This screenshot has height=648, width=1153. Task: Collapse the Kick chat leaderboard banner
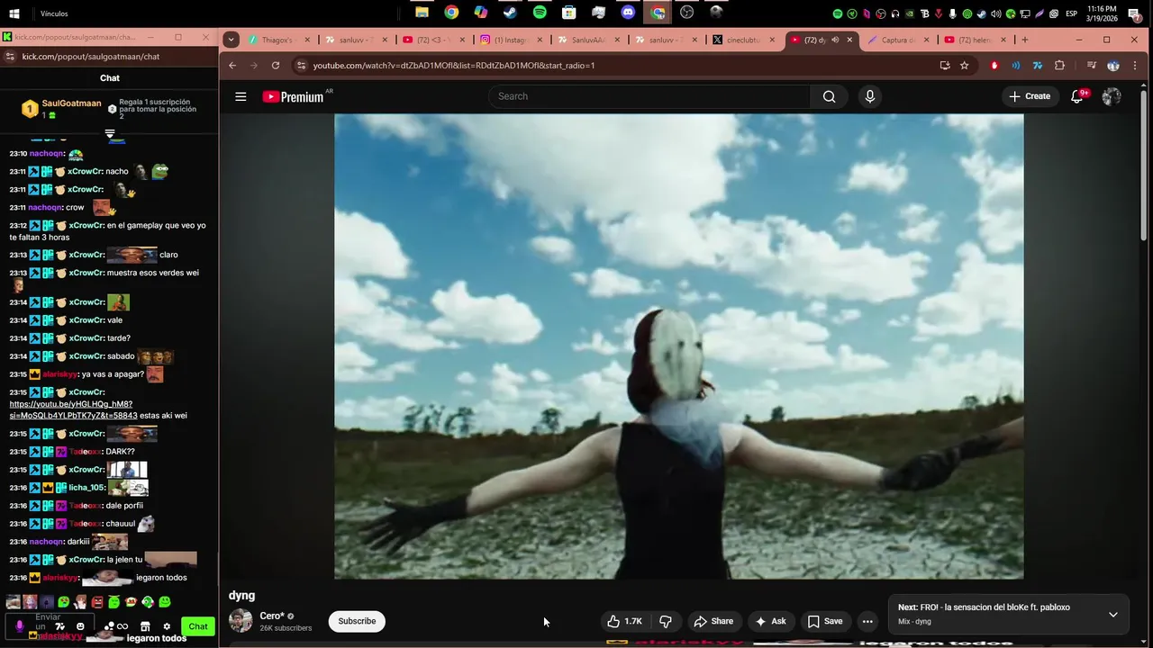(110, 133)
